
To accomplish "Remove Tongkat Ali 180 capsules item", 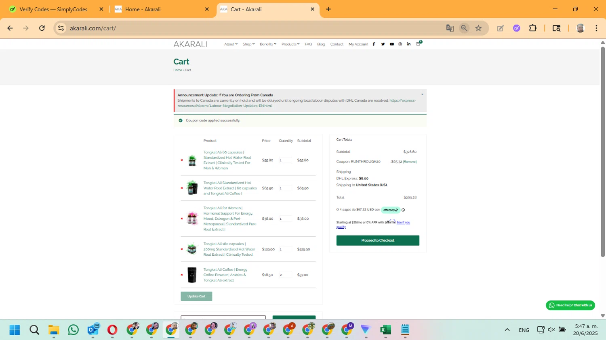I will pyautogui.click(x=182, y=249).
